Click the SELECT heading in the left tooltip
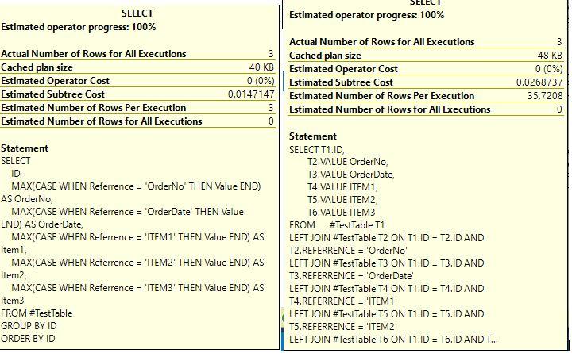The image size is (572, 353). coord(137,13)
